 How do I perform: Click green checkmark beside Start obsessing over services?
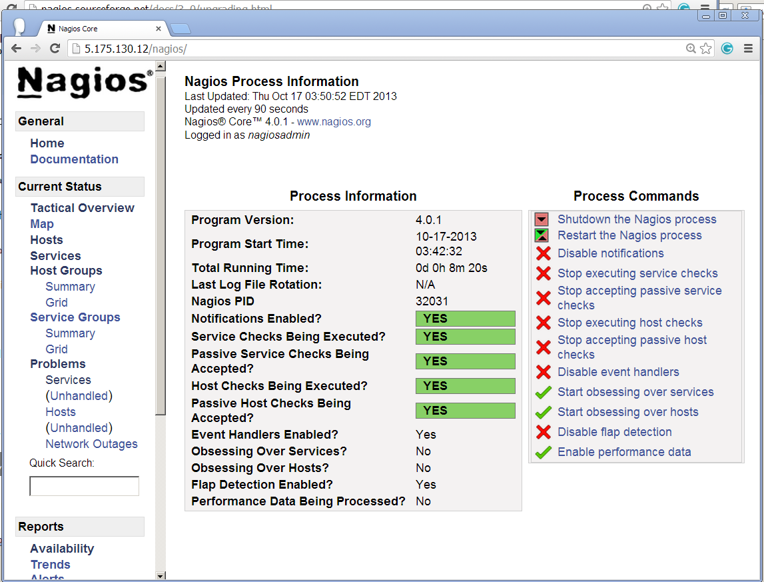[x=544, y=393]
